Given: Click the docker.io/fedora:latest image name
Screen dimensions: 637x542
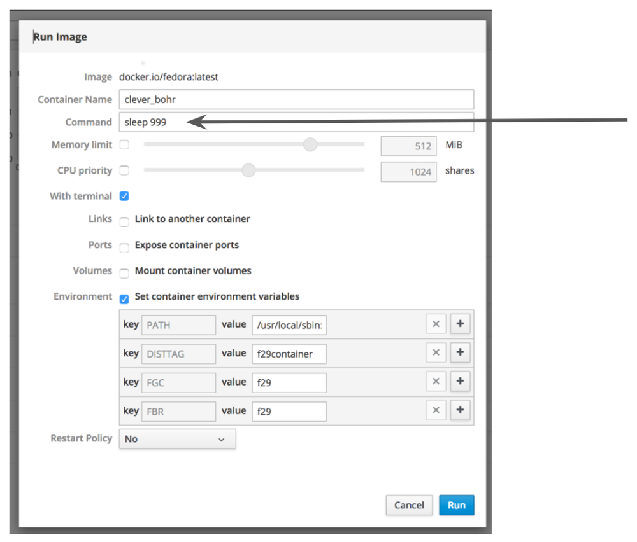Looking at the screenshot, I should 169,77.
